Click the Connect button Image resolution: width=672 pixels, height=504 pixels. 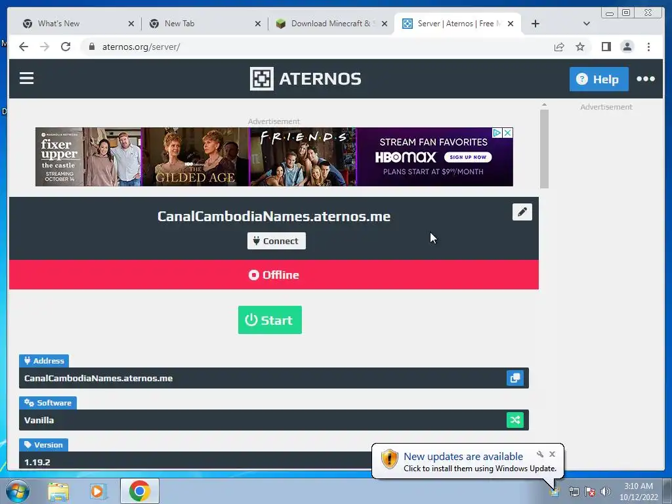click(276, 241)
